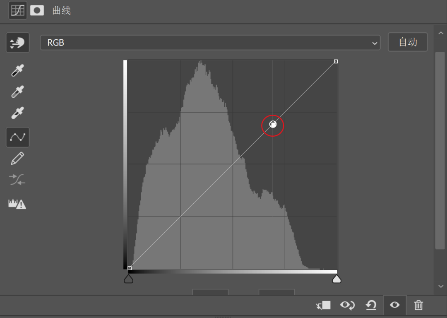
Task: Toggle clip to layer button
Action: point(323,306)
